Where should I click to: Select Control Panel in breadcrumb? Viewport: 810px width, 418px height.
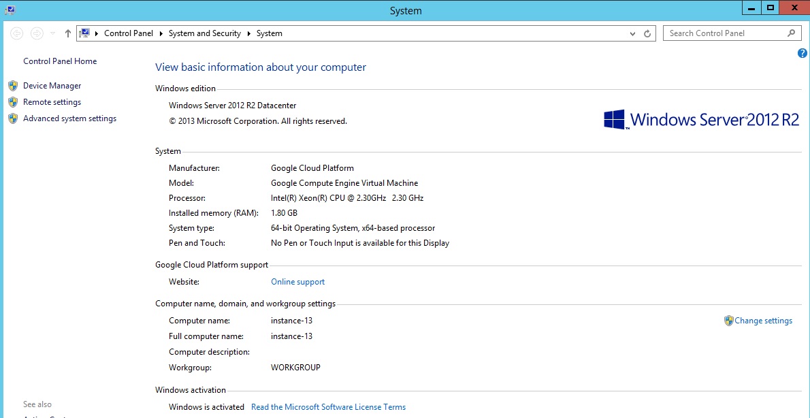[x=129, y=33]
